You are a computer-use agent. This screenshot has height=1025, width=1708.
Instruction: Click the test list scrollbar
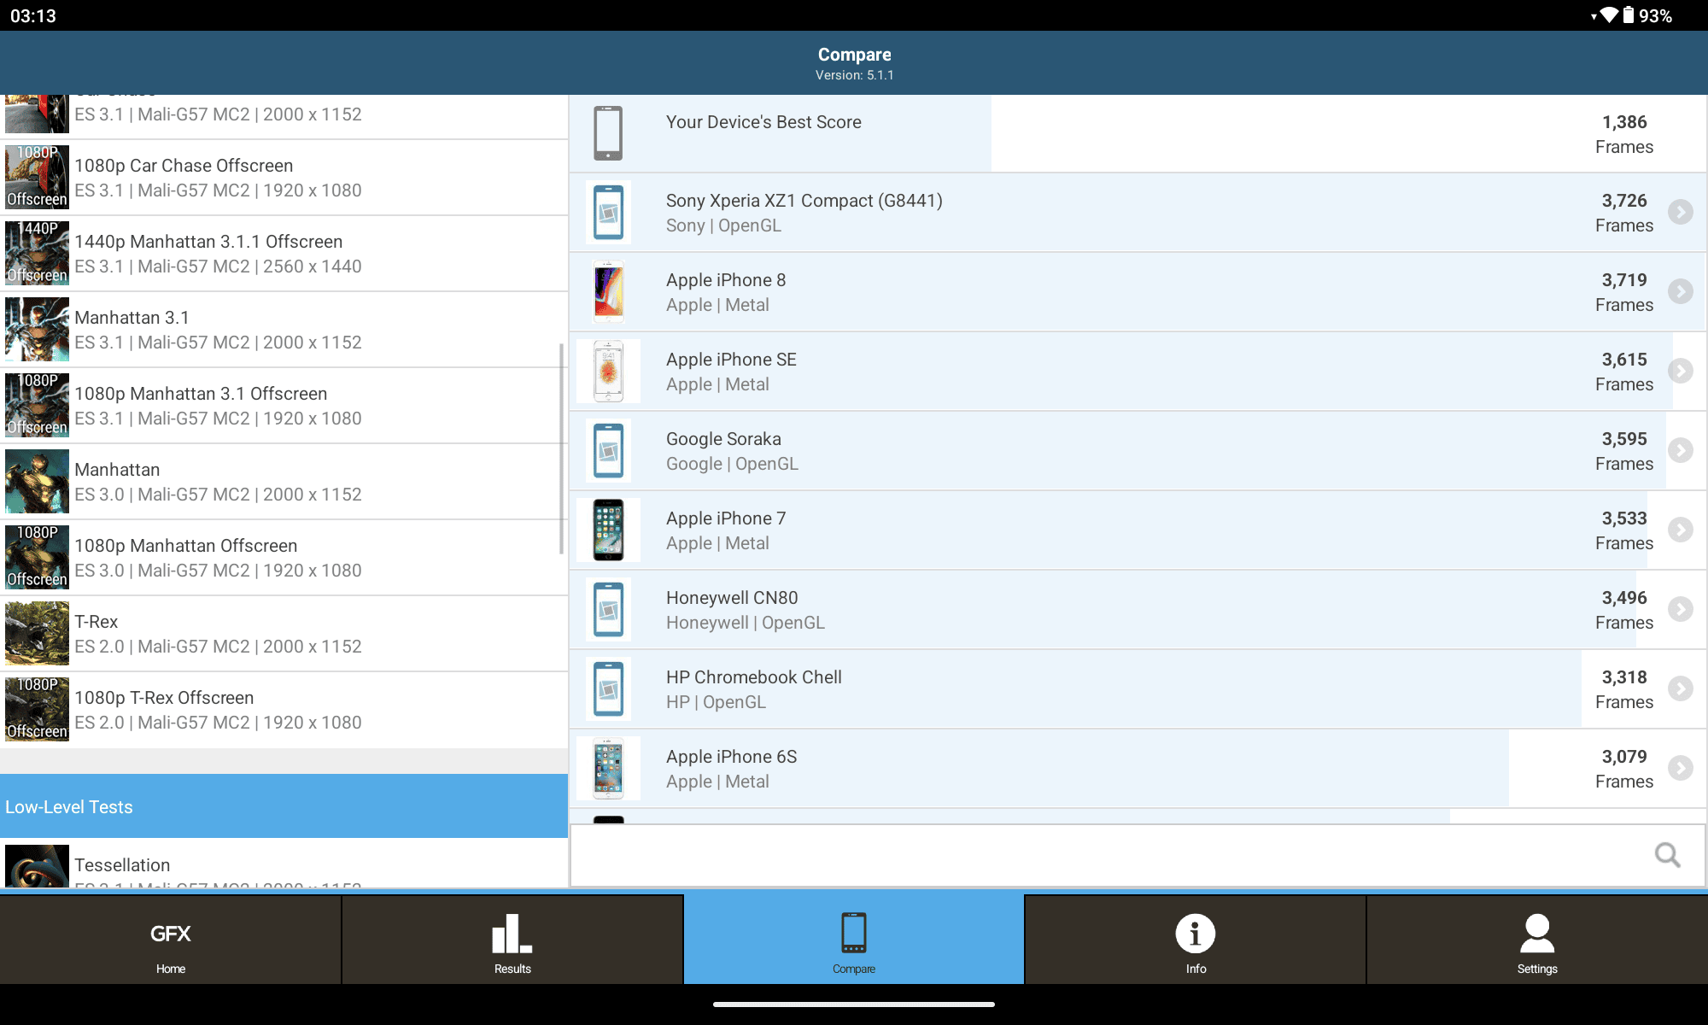pyautogui.click(x=561, y=448)
